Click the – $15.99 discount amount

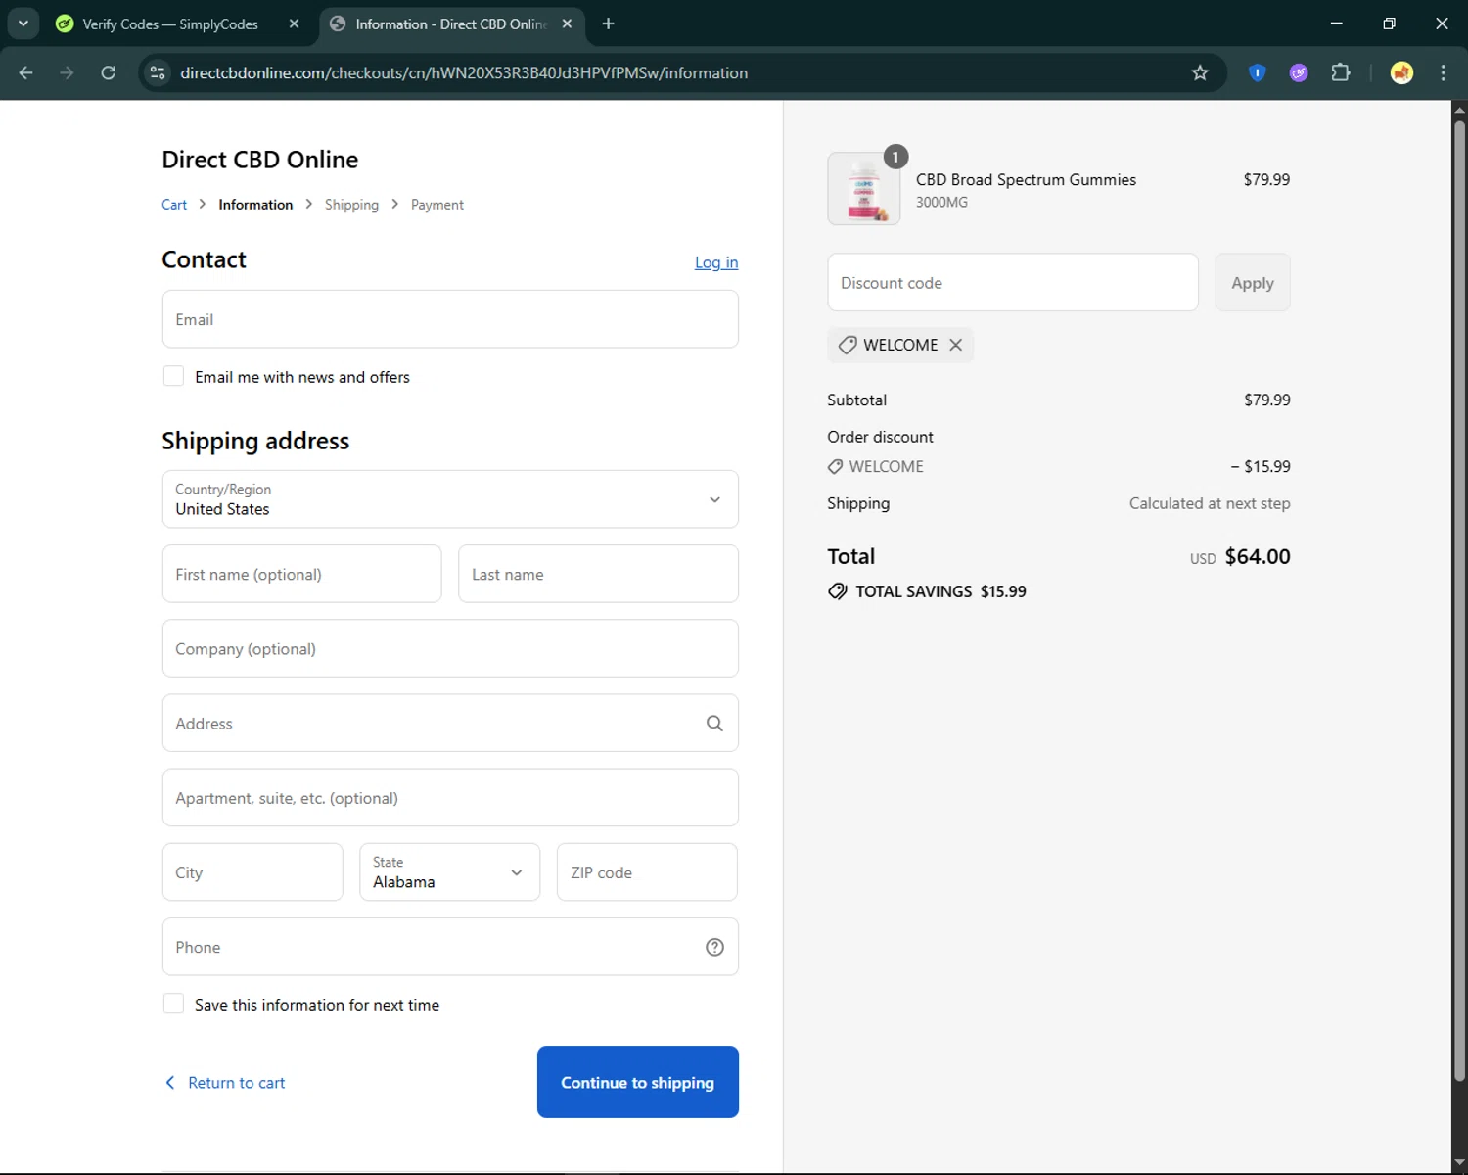pyautogui.click(x=1261, y=467)
